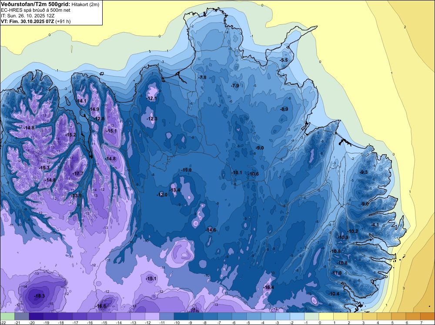Click the -10.6 temperature label
The height and width of the screenshot is (325, 435).
click(253, 174)
